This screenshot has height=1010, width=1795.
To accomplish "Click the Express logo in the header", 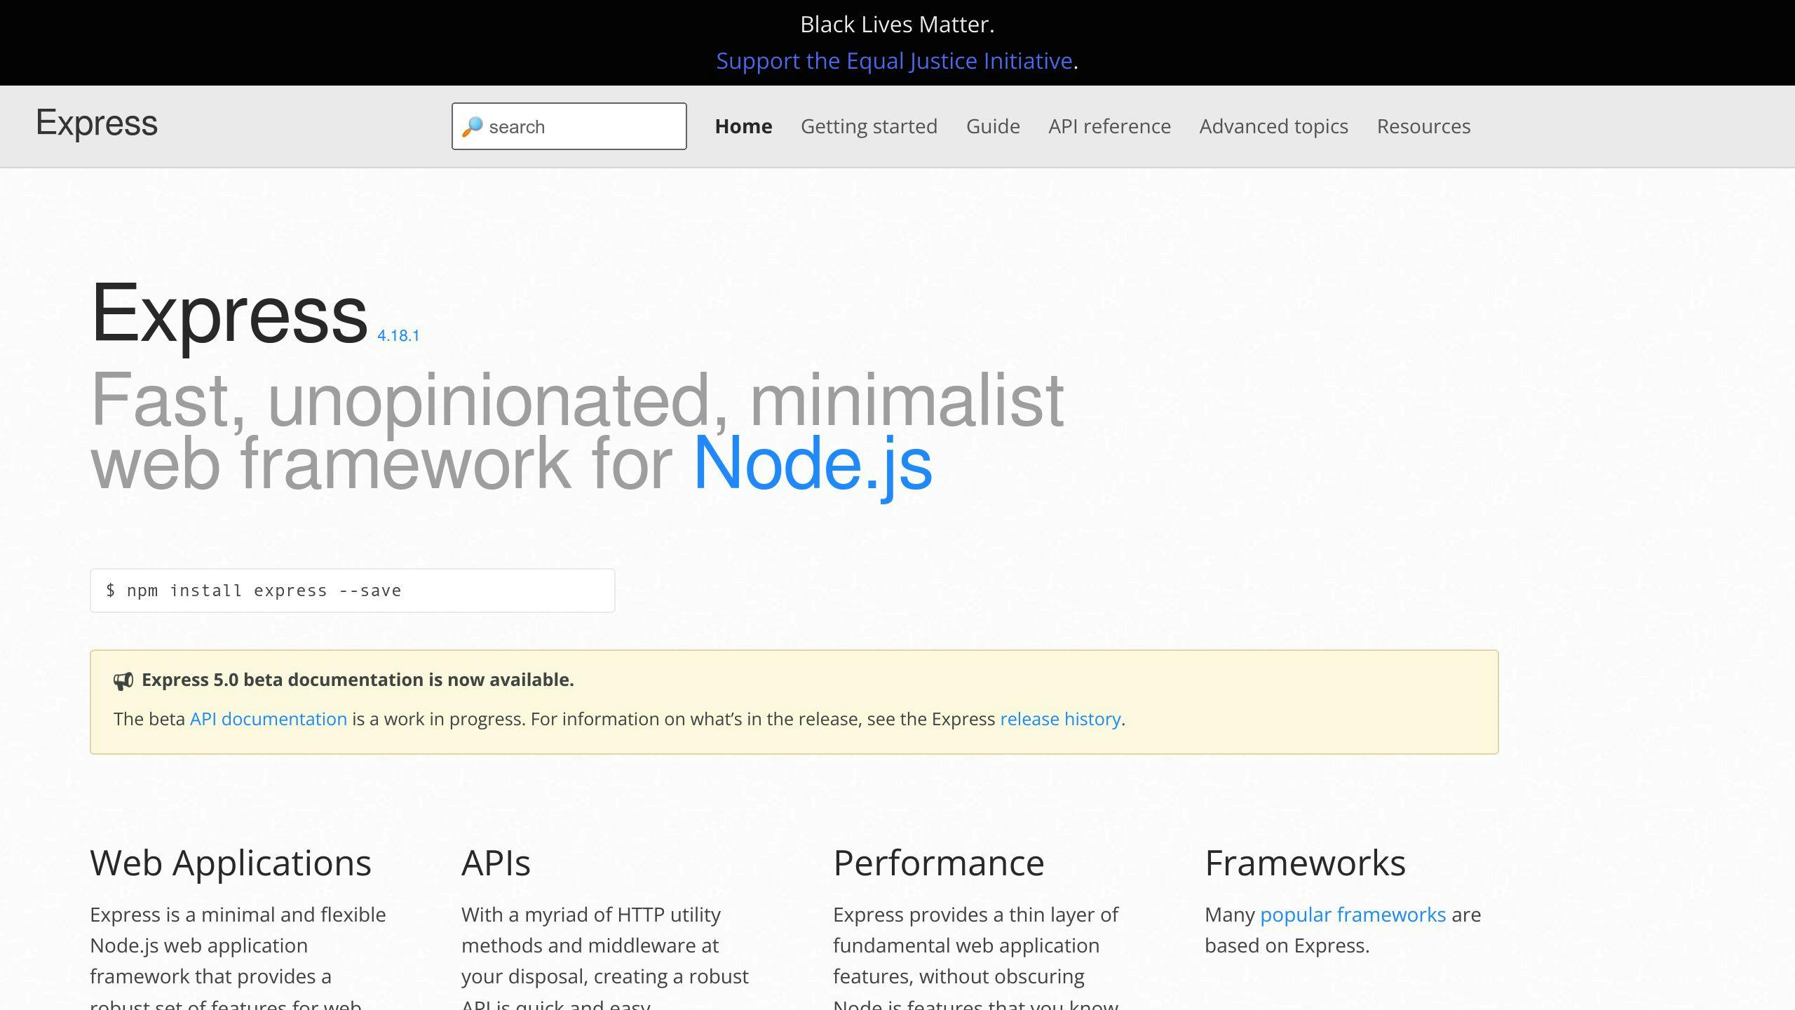I will click(x=97, y=124).
